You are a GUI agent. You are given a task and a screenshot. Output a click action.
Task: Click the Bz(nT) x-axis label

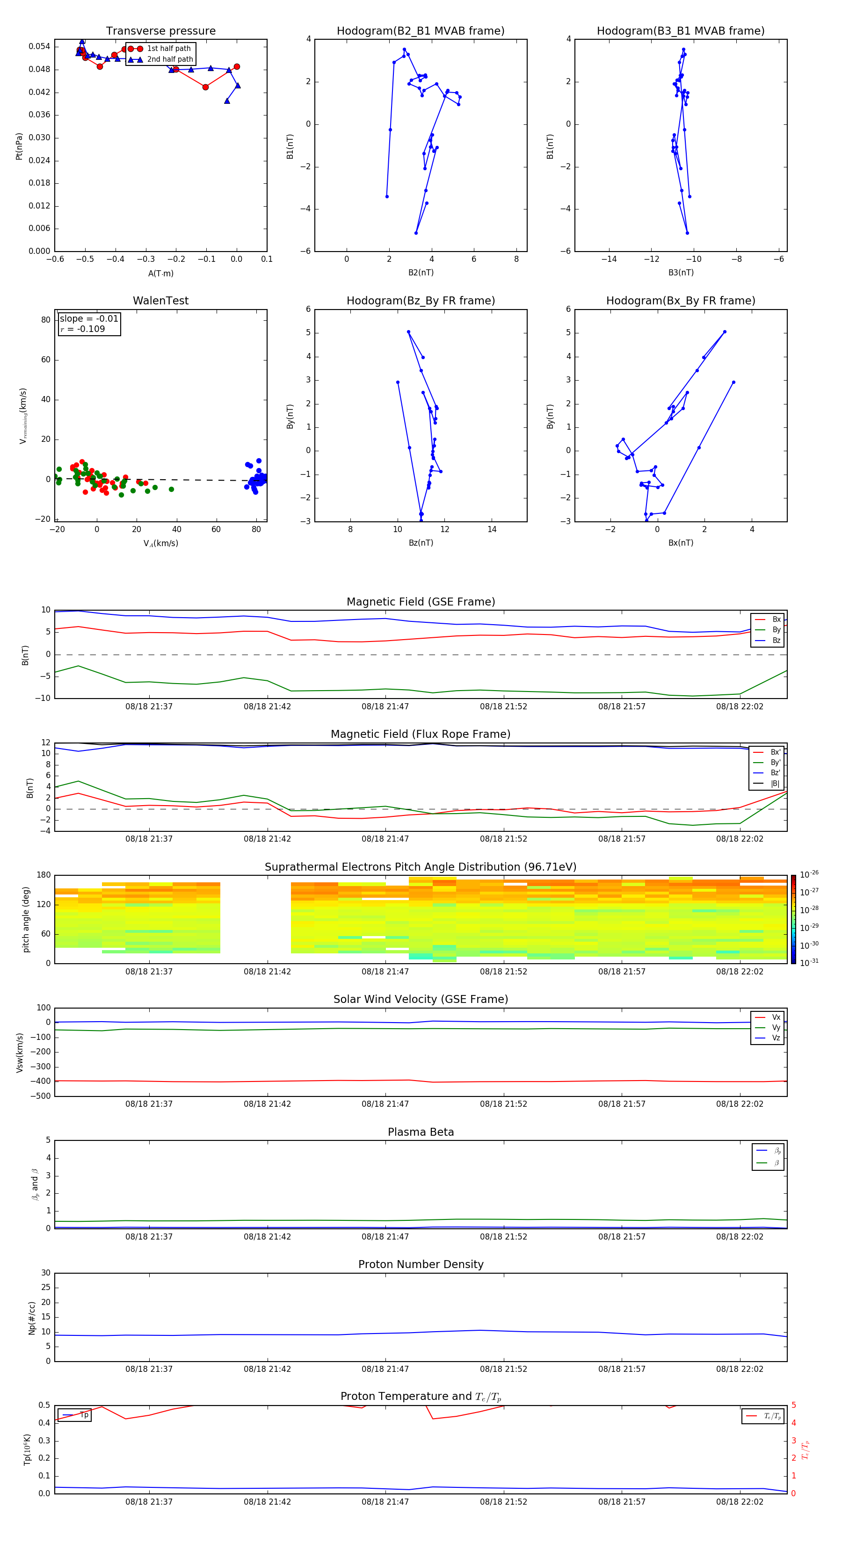421,543
